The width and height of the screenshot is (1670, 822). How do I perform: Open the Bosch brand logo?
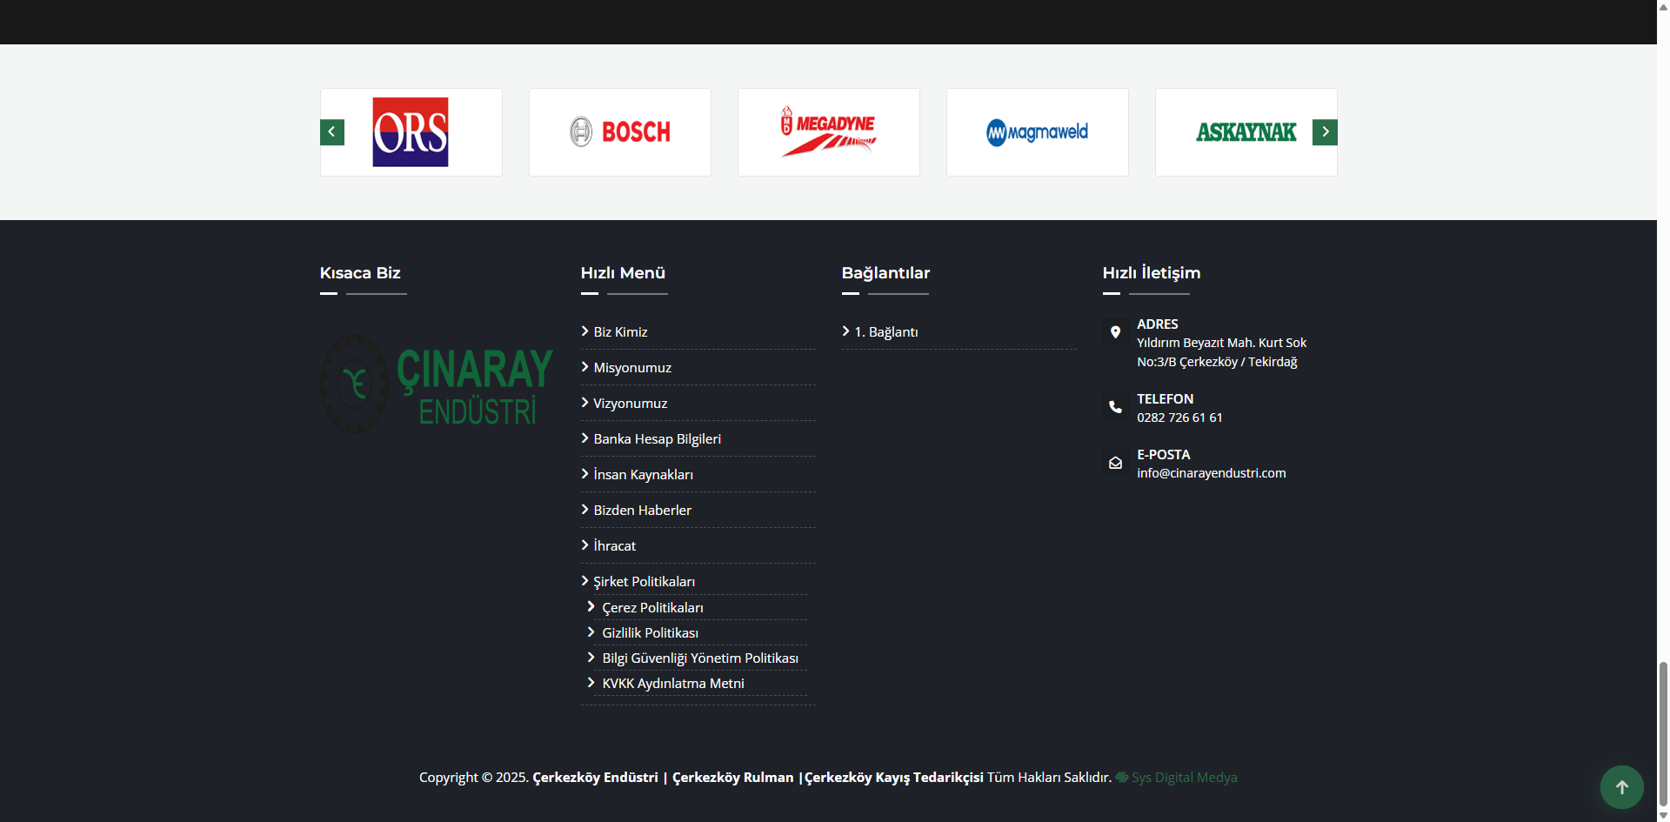(x=620, y=132)
